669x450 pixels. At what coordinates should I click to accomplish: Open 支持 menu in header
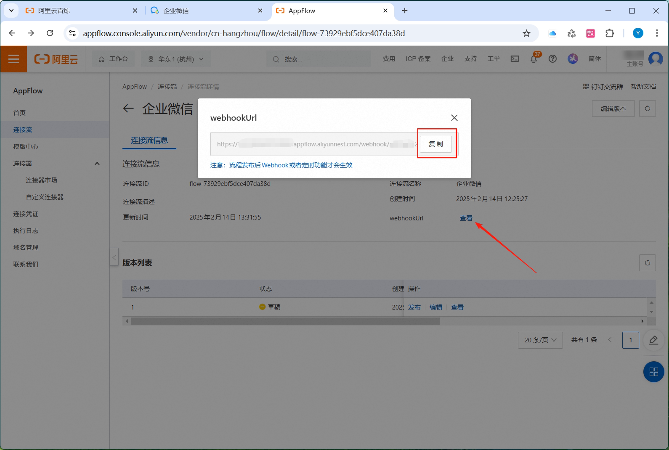tap(470, 59)
